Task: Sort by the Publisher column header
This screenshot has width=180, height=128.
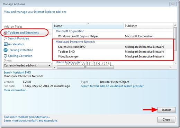Action: point(148,26)
